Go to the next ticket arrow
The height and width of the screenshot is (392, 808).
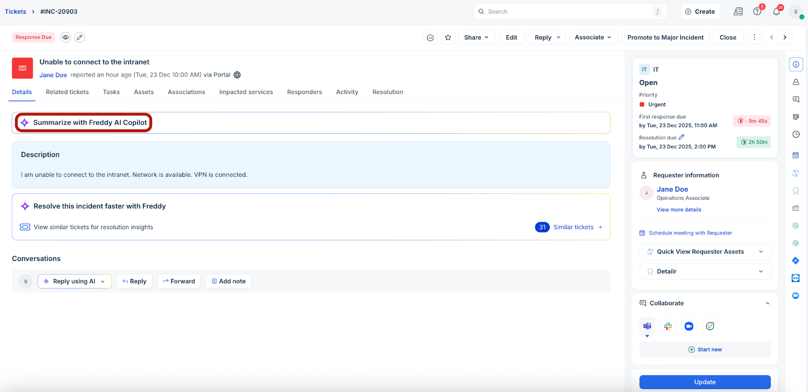point(785,37)
